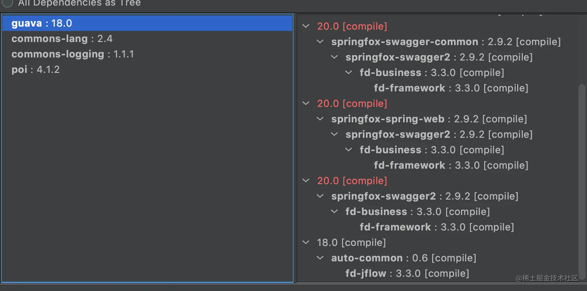Select commons-logging : 1.1.1 in the list
This screenshot has width=587, height=291.
point(73,54)
